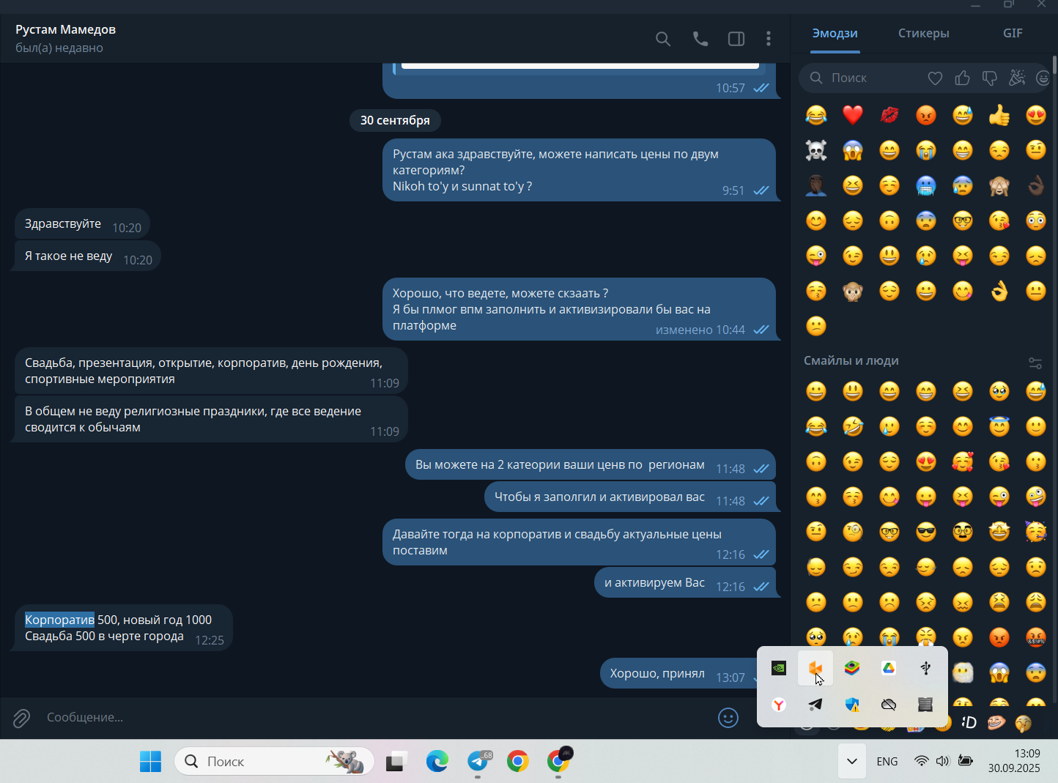Click the taskbar Поиск search box
The height and width of the screenshot is (783, 1058).
click(274, 762)
